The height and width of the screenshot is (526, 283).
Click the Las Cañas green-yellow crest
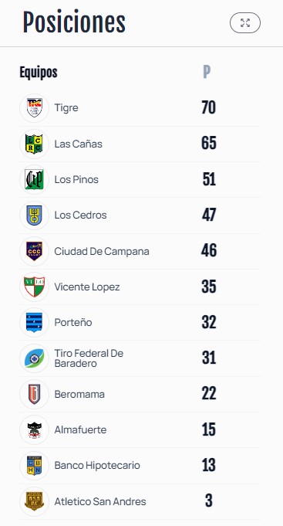[34, 144]
